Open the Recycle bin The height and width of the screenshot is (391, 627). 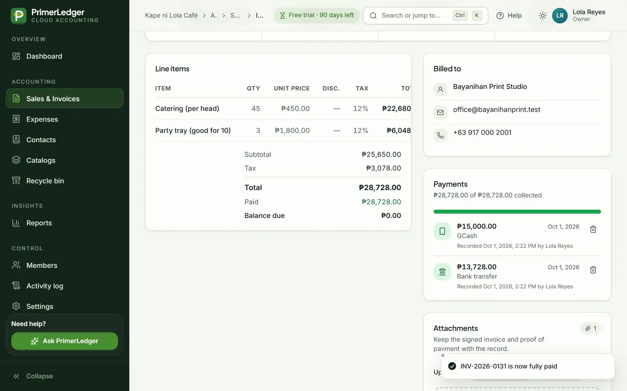coord(65,181)
